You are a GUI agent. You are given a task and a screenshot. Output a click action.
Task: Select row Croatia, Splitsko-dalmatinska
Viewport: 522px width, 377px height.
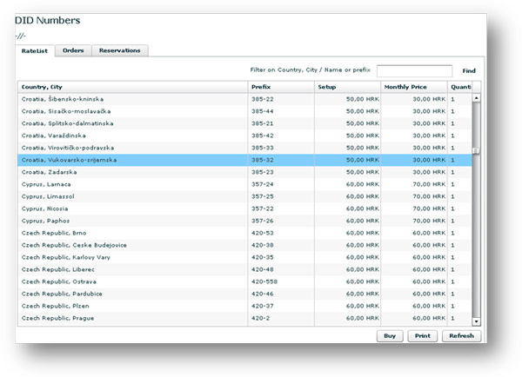(x=244, y=123)
